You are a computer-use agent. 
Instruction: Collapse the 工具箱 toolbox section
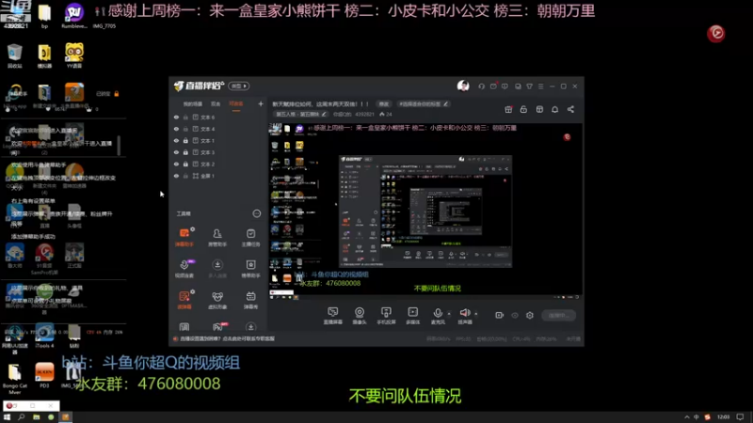point(256,213)
